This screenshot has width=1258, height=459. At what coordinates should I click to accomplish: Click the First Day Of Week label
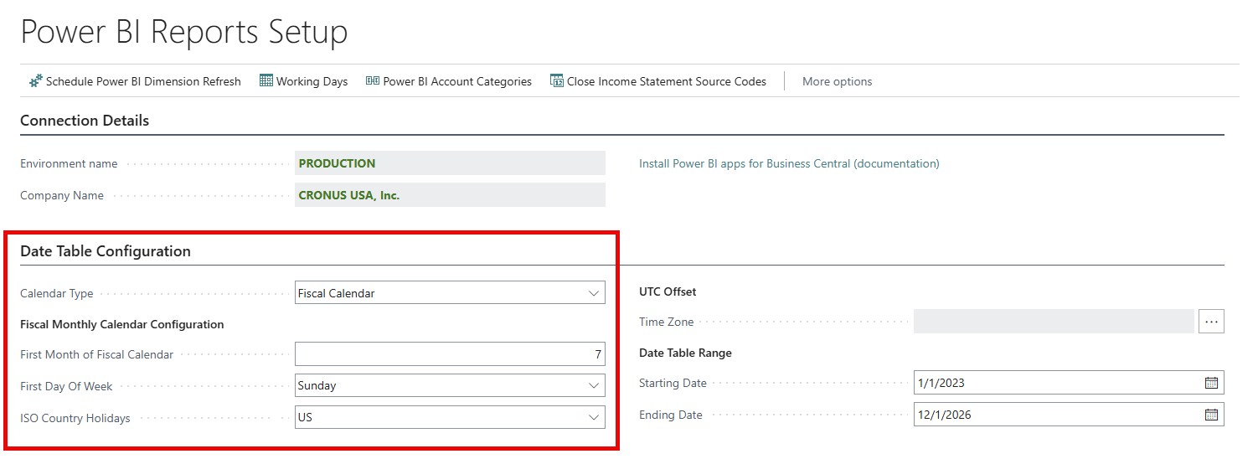(66, 386)
